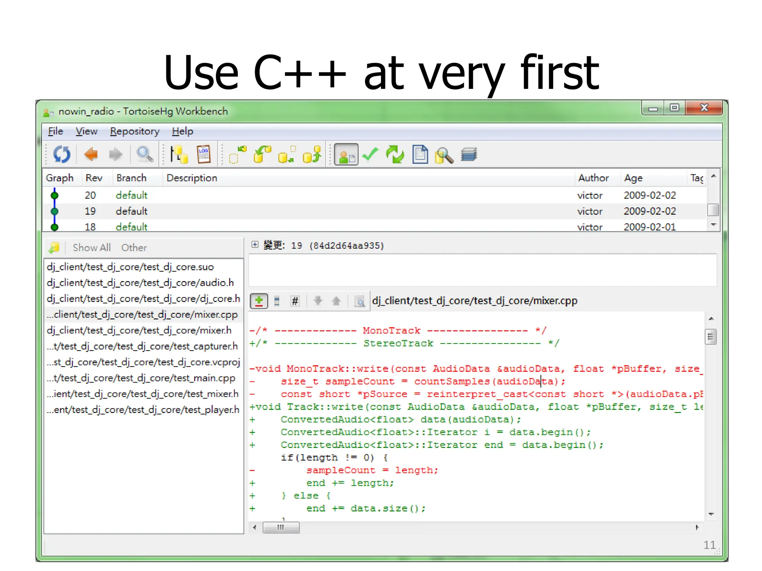Open the Help menu

click(x=182, y=131)
